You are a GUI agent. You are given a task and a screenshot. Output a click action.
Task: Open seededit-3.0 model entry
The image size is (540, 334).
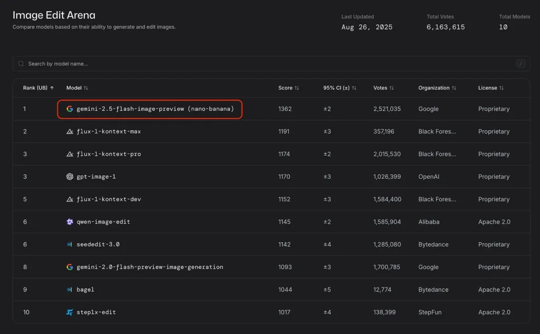pos(98,244)
